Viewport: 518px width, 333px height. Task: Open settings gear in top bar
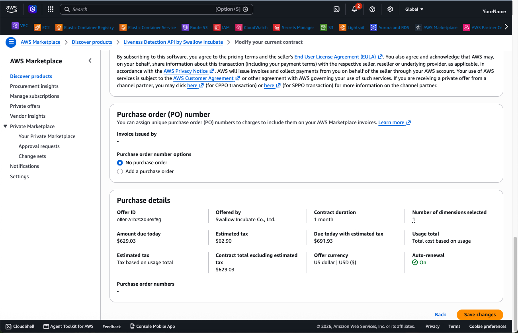tap(390, 9)
